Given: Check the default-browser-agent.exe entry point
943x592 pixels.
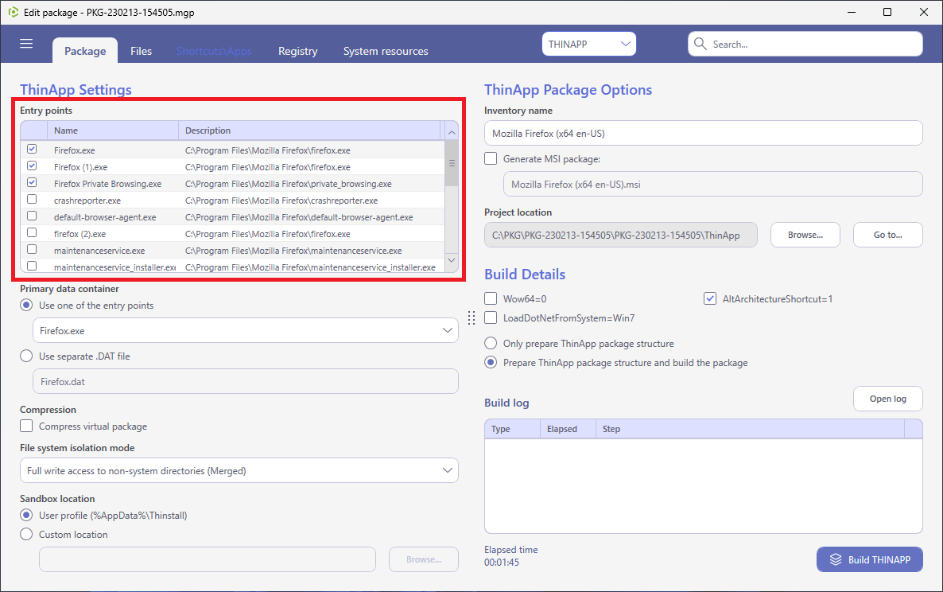Looking at the screenshot, I should [x=32, y=216].
